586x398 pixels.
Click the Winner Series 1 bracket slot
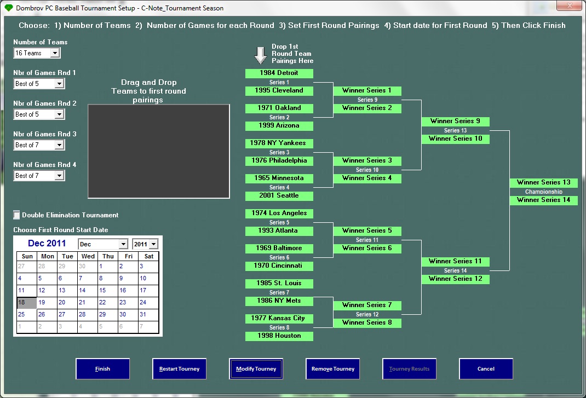(x=367, y=90)
